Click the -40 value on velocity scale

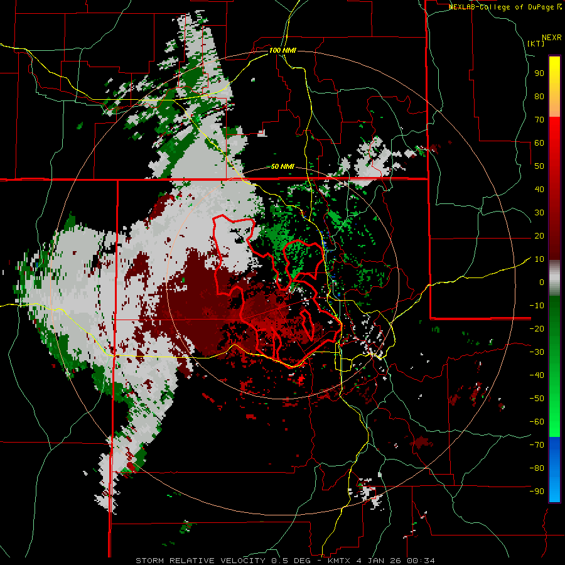point(537,375)
